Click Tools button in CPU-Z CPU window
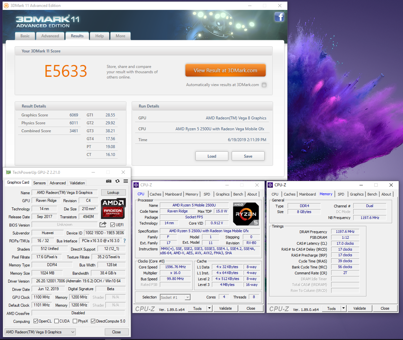This screenshot has height=340, width=403. pos(197,308)
